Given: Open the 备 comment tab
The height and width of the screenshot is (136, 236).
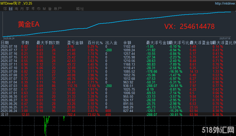Looking at the screenshot, I should [50, 9].
